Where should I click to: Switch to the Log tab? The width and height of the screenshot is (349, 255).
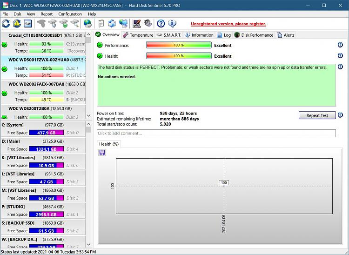click(224, 35)
